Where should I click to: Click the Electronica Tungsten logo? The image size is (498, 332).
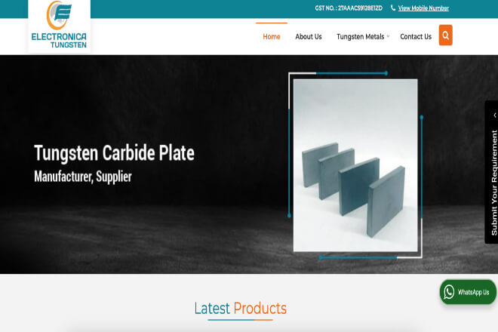tap(60, 26)
